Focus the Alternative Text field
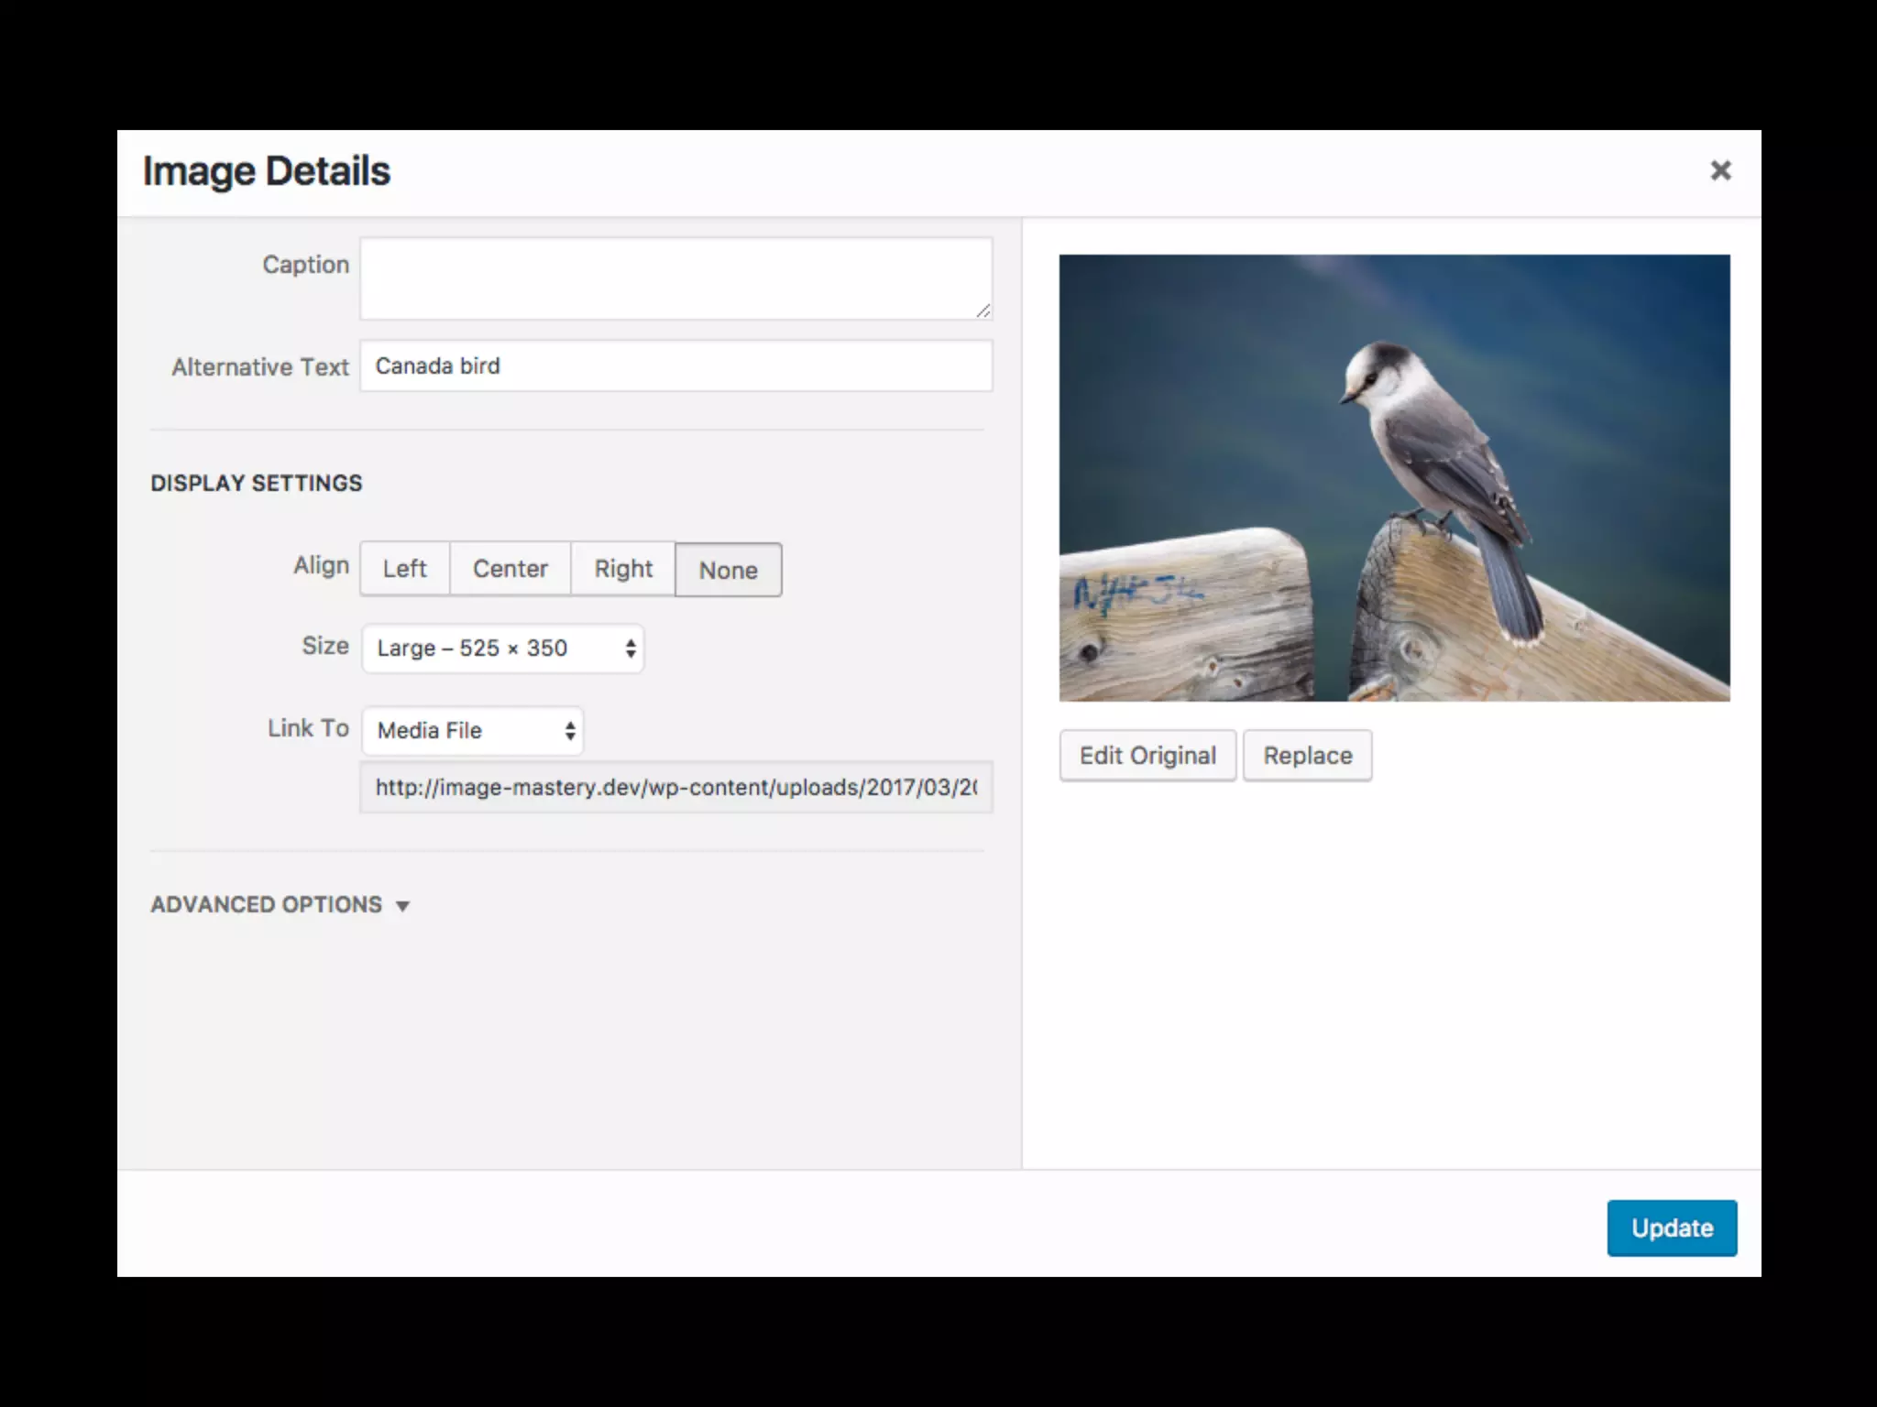 tap(675, 366)
